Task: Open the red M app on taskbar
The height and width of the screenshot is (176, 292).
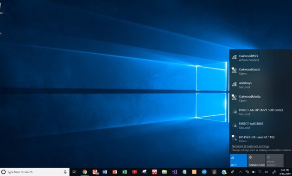Action: click(154, 172)
